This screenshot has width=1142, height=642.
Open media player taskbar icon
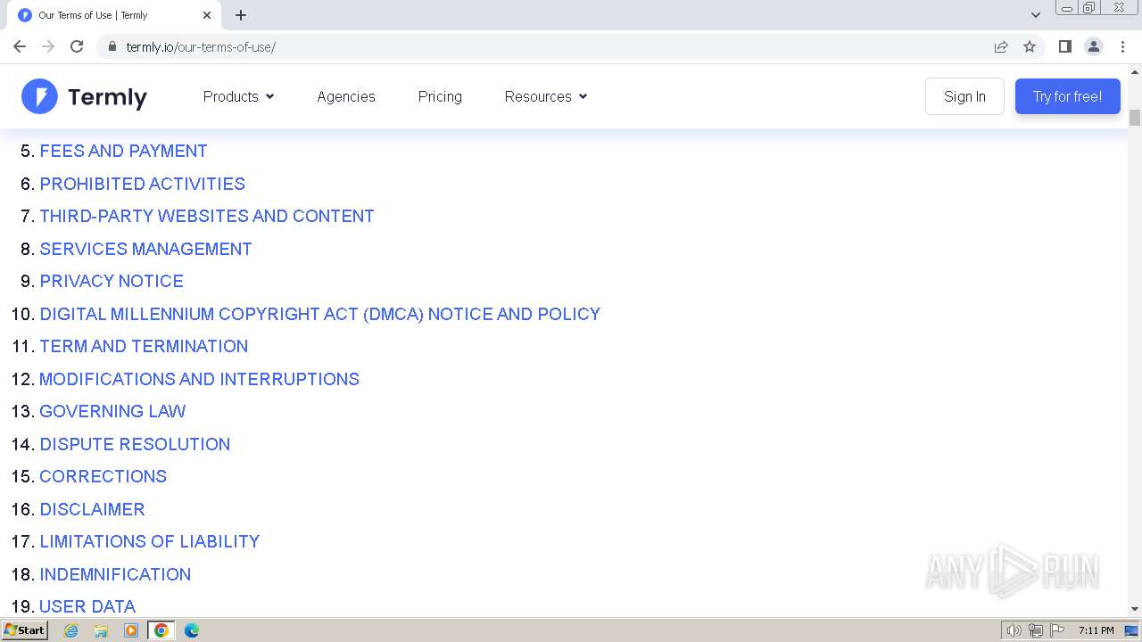pyautogui.click(x=131, y=630)
